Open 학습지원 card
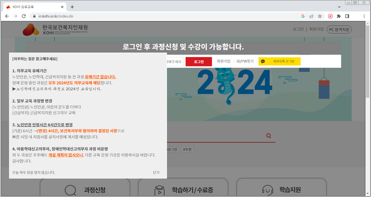Image resolution: width=371 pixels, height=197 pixels. coord(281,187)
